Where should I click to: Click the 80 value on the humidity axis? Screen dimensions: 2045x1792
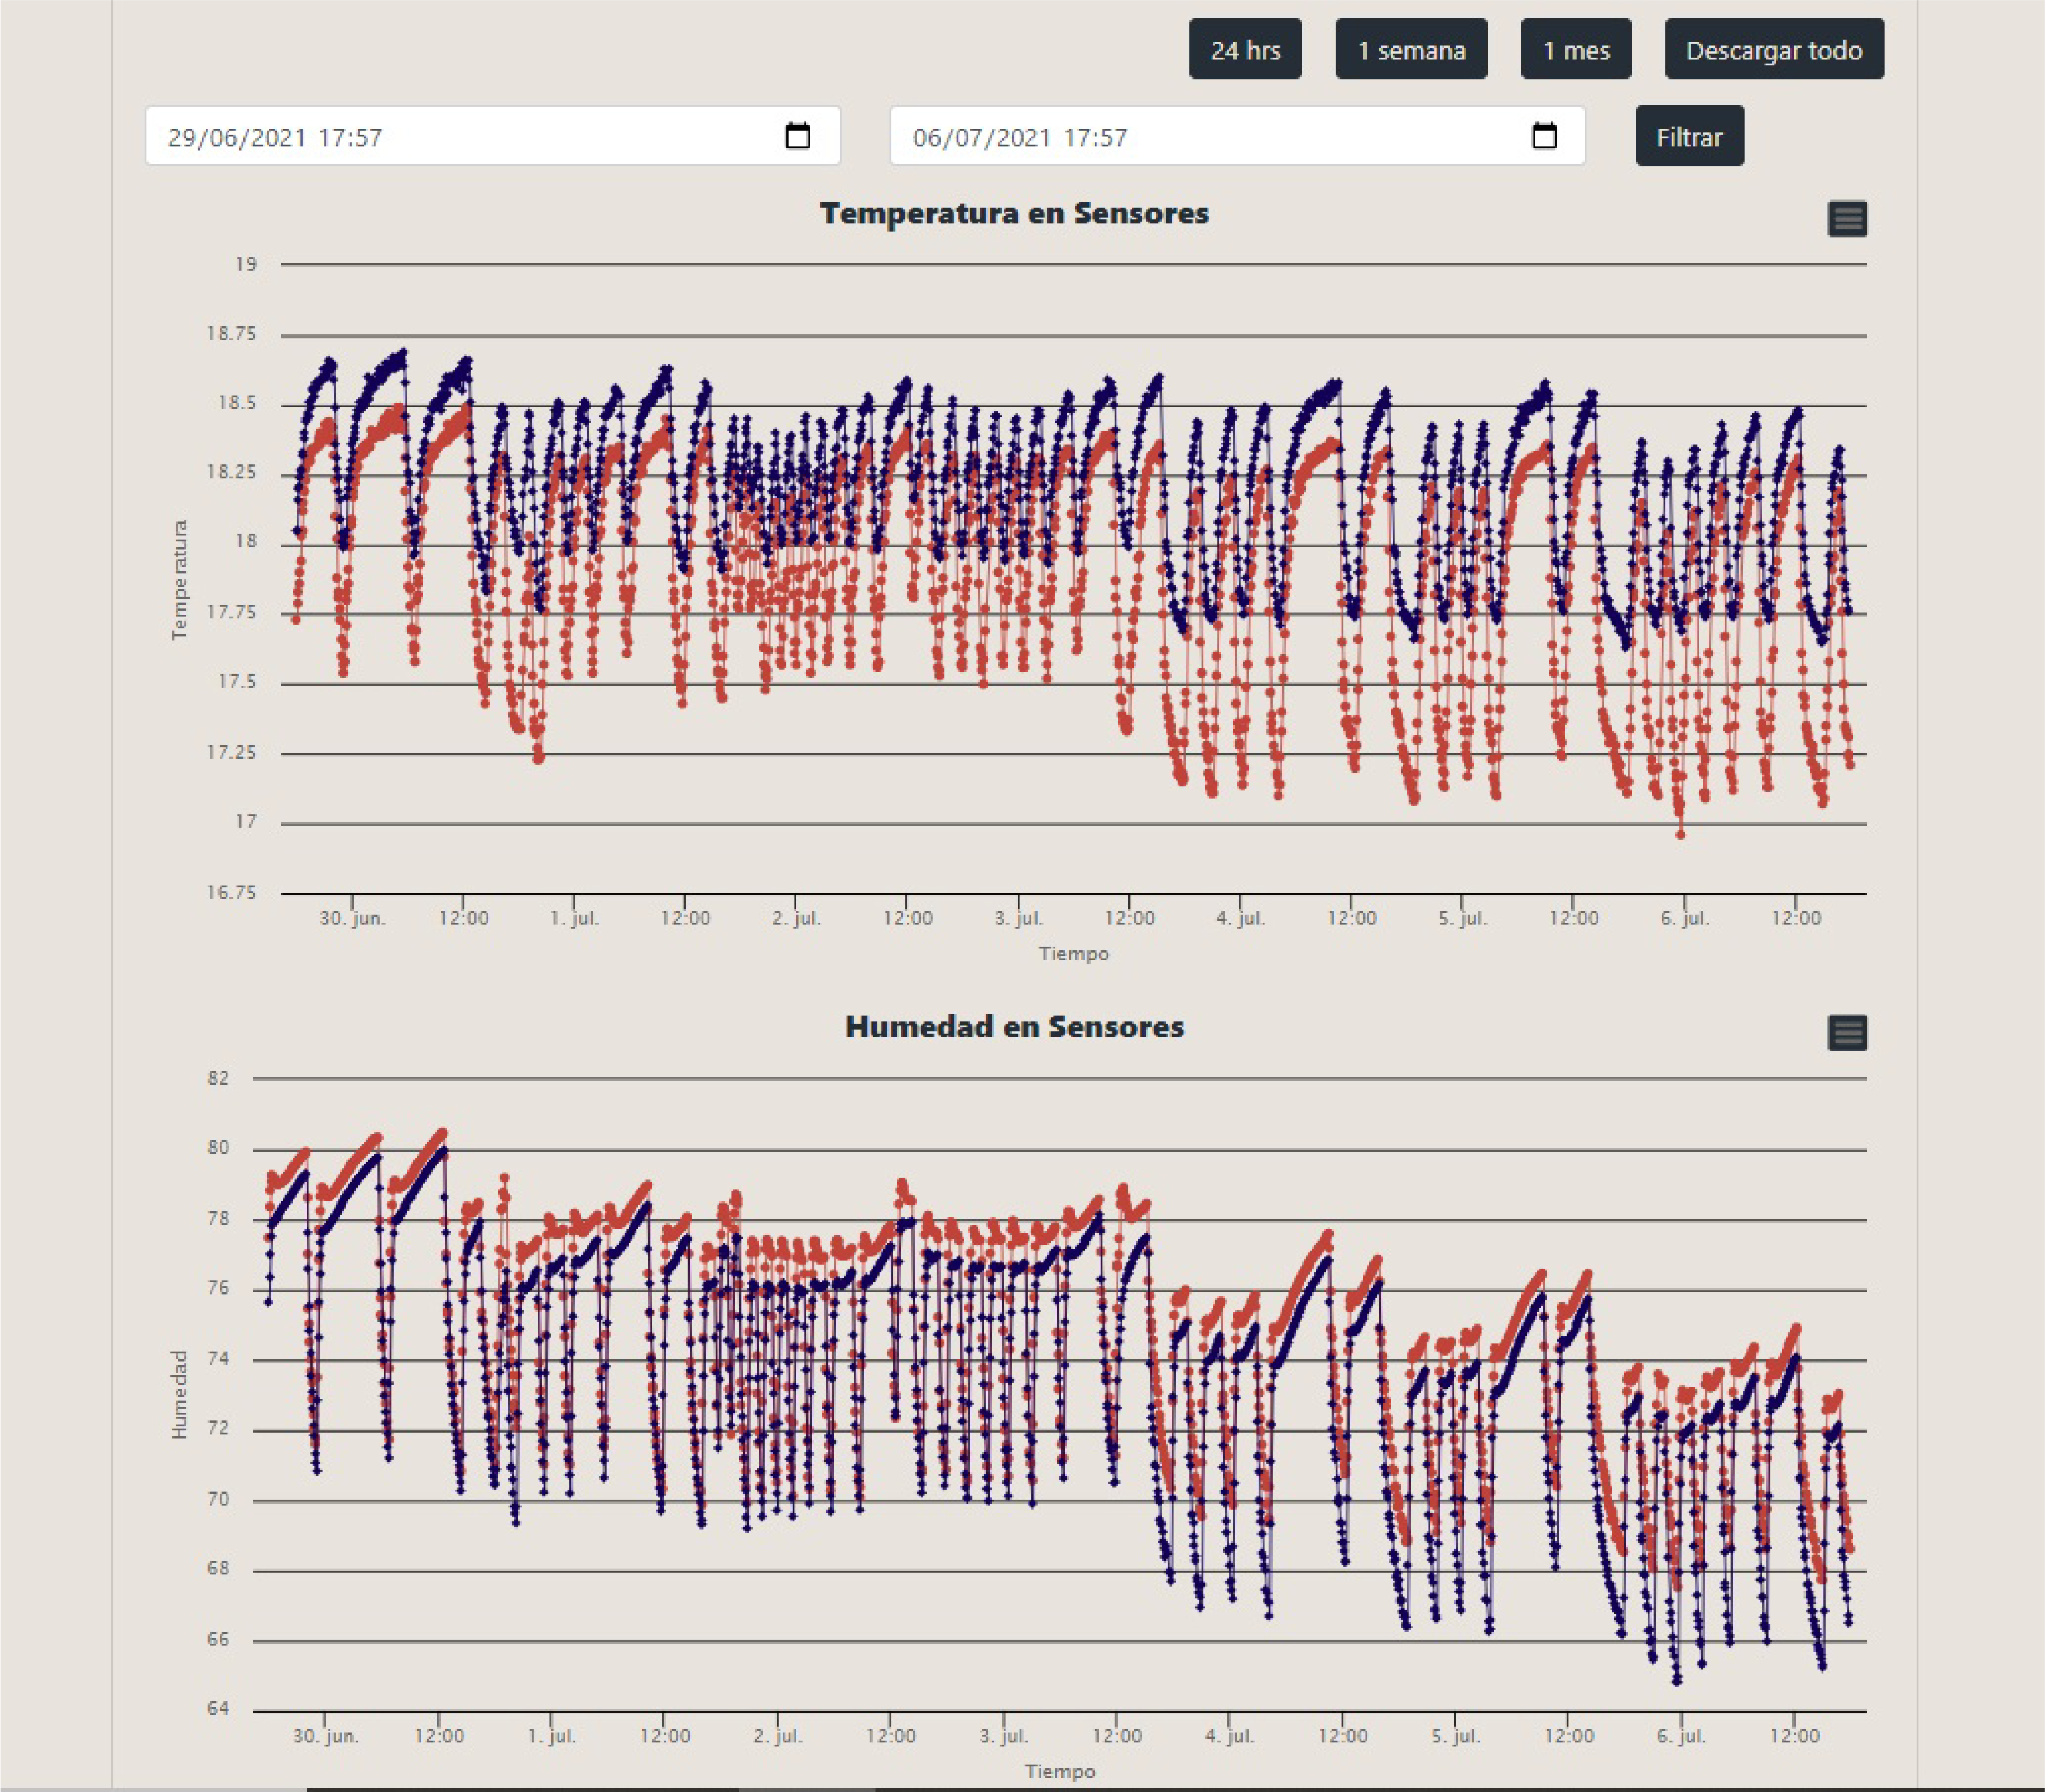click(x=218, y=1148)
